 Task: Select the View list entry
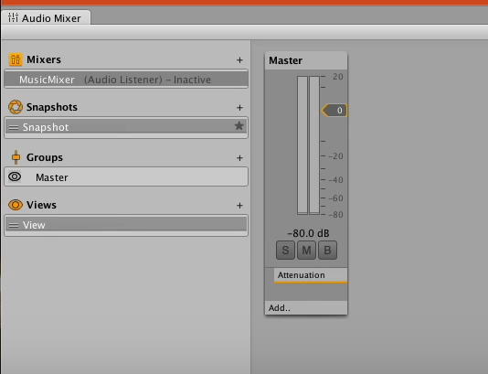[126, 225]
